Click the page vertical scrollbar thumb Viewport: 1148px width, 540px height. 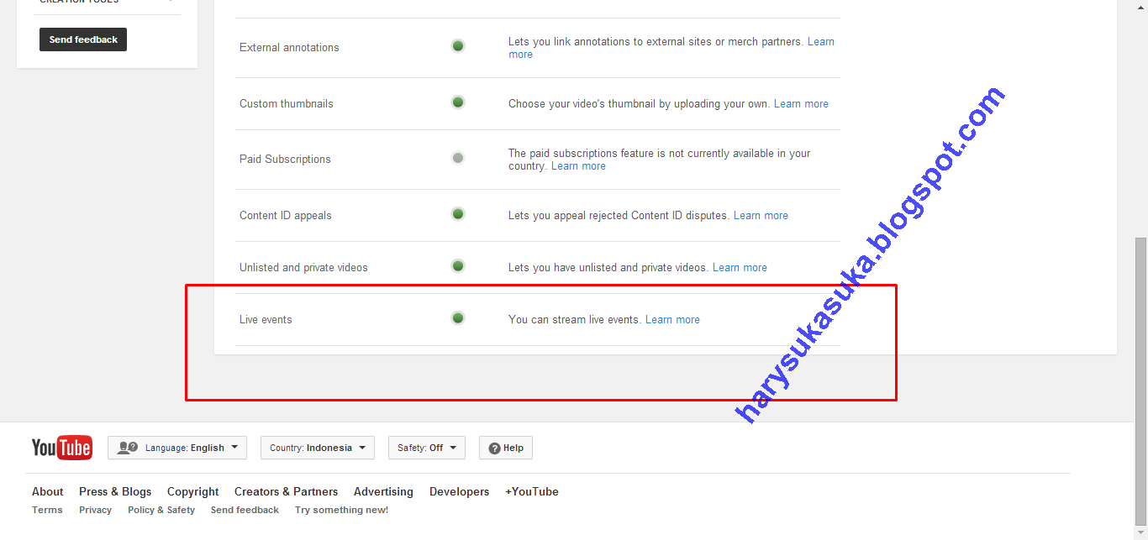[x=1140, y=380]
